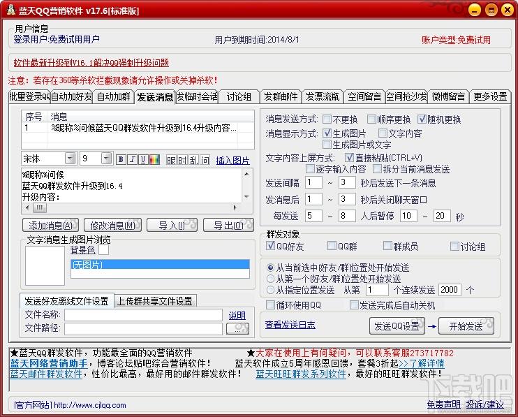This screenshot has width=518, height=417.
Task: Open the 讨论组 tab
Action: (x=239, y=96)
